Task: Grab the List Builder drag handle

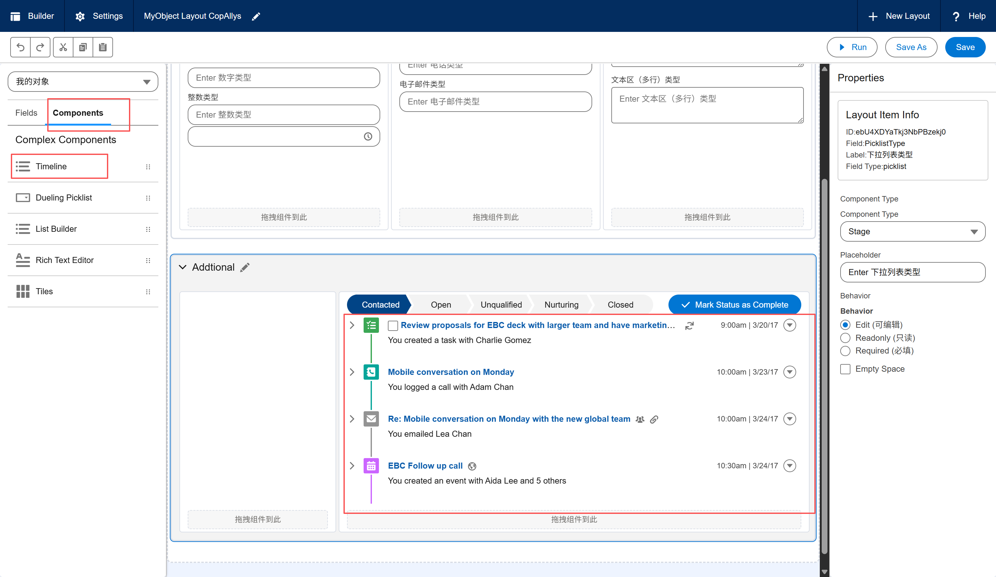Action: tap(148, 229)
